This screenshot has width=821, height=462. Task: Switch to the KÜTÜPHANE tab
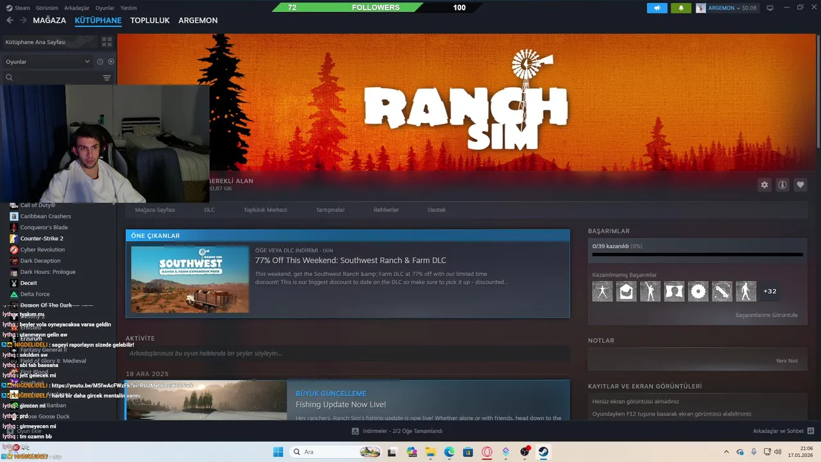(x=98, y=21)
